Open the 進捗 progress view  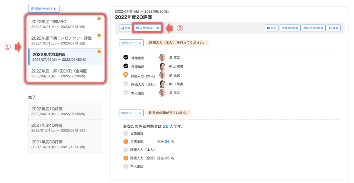(x=125, y=28)
